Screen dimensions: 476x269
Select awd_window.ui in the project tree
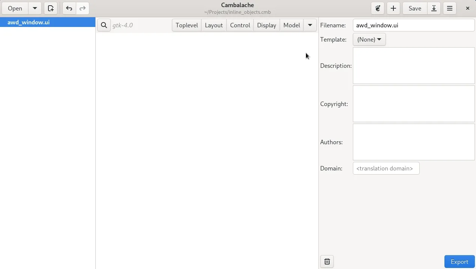[29, 22]
